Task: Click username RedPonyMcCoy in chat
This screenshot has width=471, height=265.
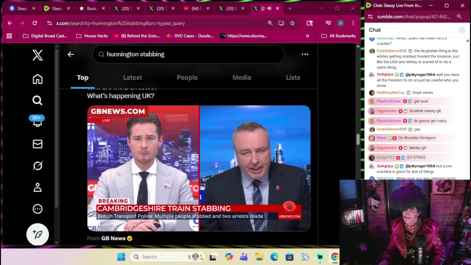Action: 390,92
